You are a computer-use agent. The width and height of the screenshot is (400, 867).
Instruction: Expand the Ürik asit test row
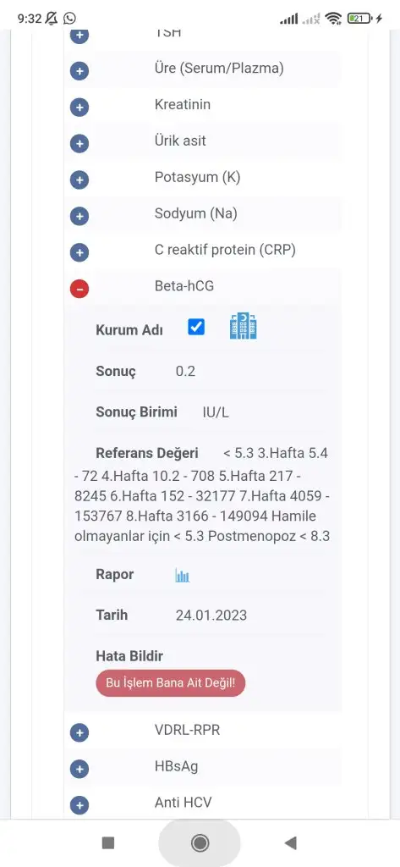[79, 144]
